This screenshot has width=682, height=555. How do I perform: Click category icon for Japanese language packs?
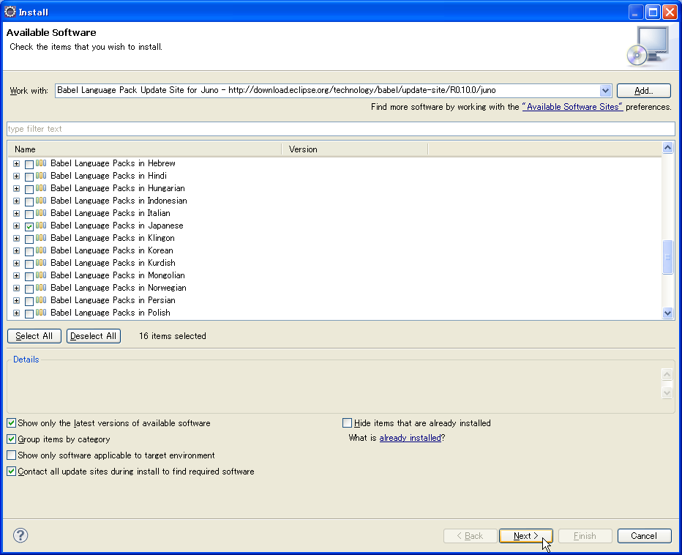41,226
